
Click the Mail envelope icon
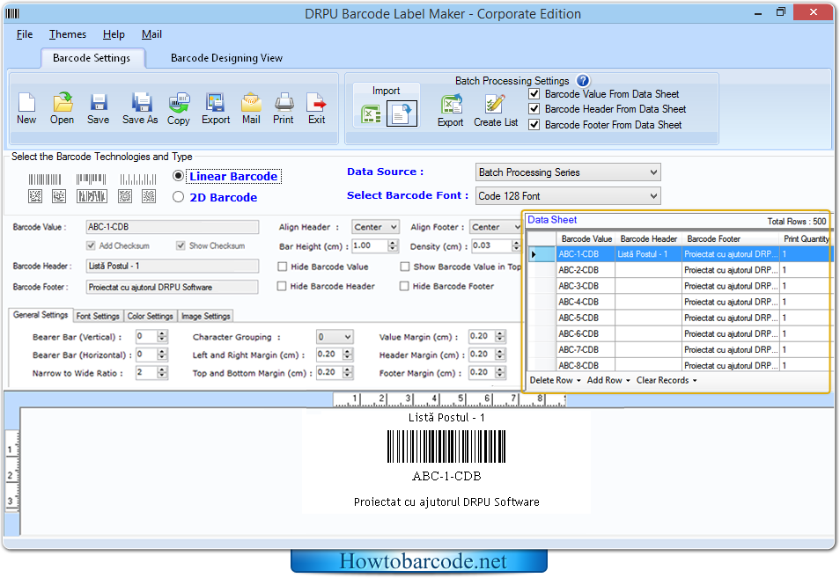(251, 102)
